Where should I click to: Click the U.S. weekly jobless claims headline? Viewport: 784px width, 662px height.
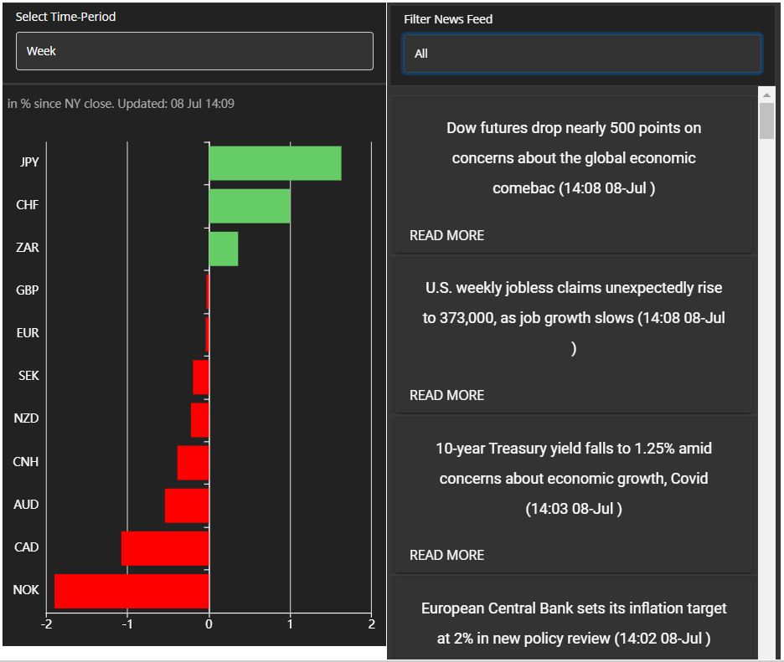(574, 318)
